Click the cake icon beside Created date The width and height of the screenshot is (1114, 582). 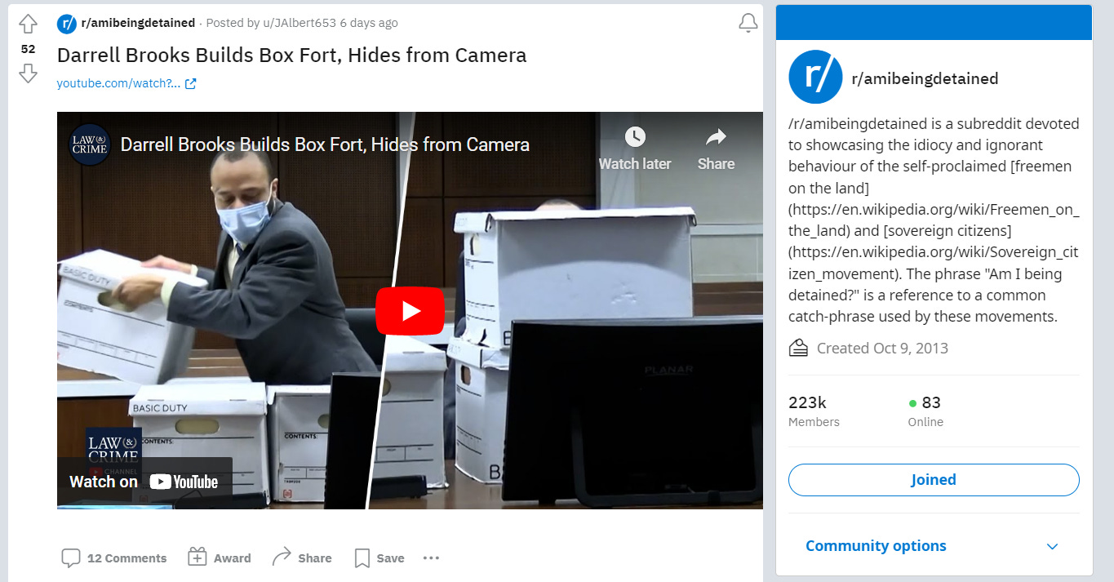click(x=798, y=349)
